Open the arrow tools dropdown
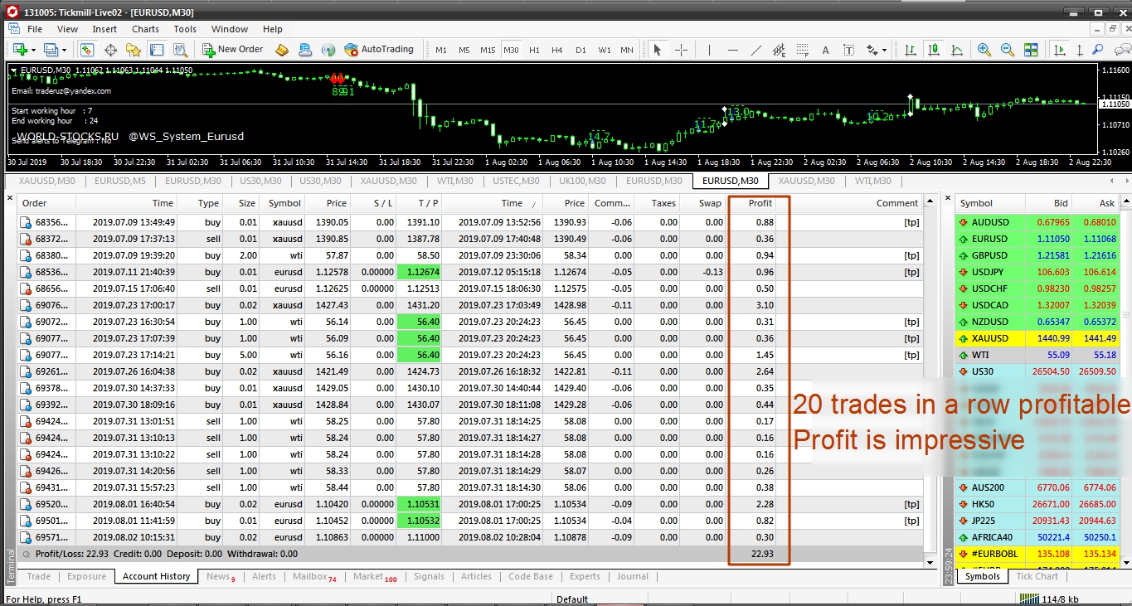The width and height of the screenshot is (1132, 606). tap(883, 50)
